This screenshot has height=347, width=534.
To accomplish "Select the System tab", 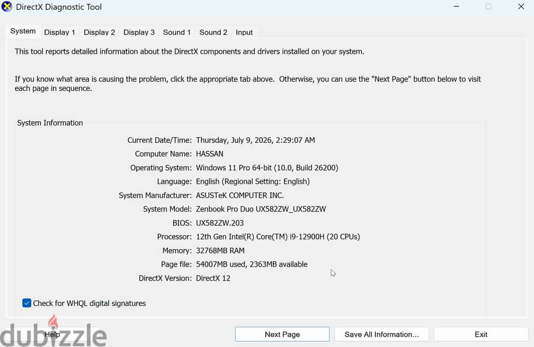I will (23, 31).
